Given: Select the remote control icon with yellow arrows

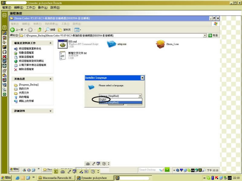Looking at the screenshot, I should (x=5, y=33).
